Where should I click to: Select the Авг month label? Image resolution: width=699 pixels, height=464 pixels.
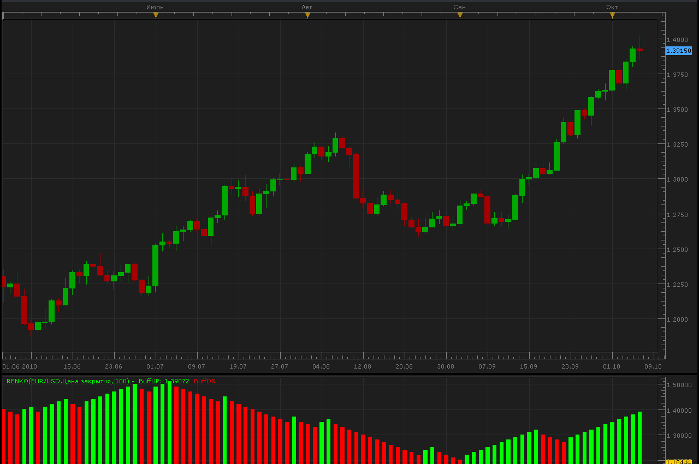307,7
